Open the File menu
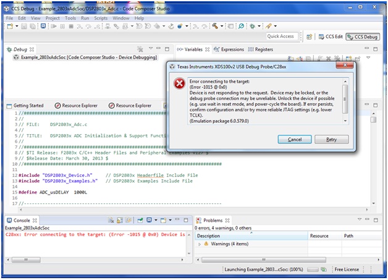 [x=9, y=18]
